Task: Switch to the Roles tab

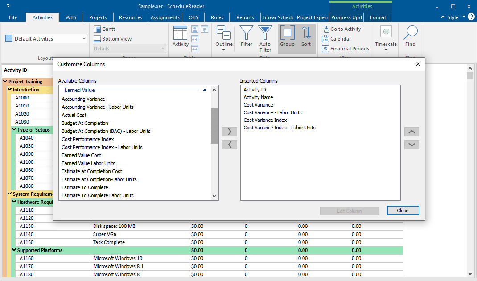Action: coord(217,17)
